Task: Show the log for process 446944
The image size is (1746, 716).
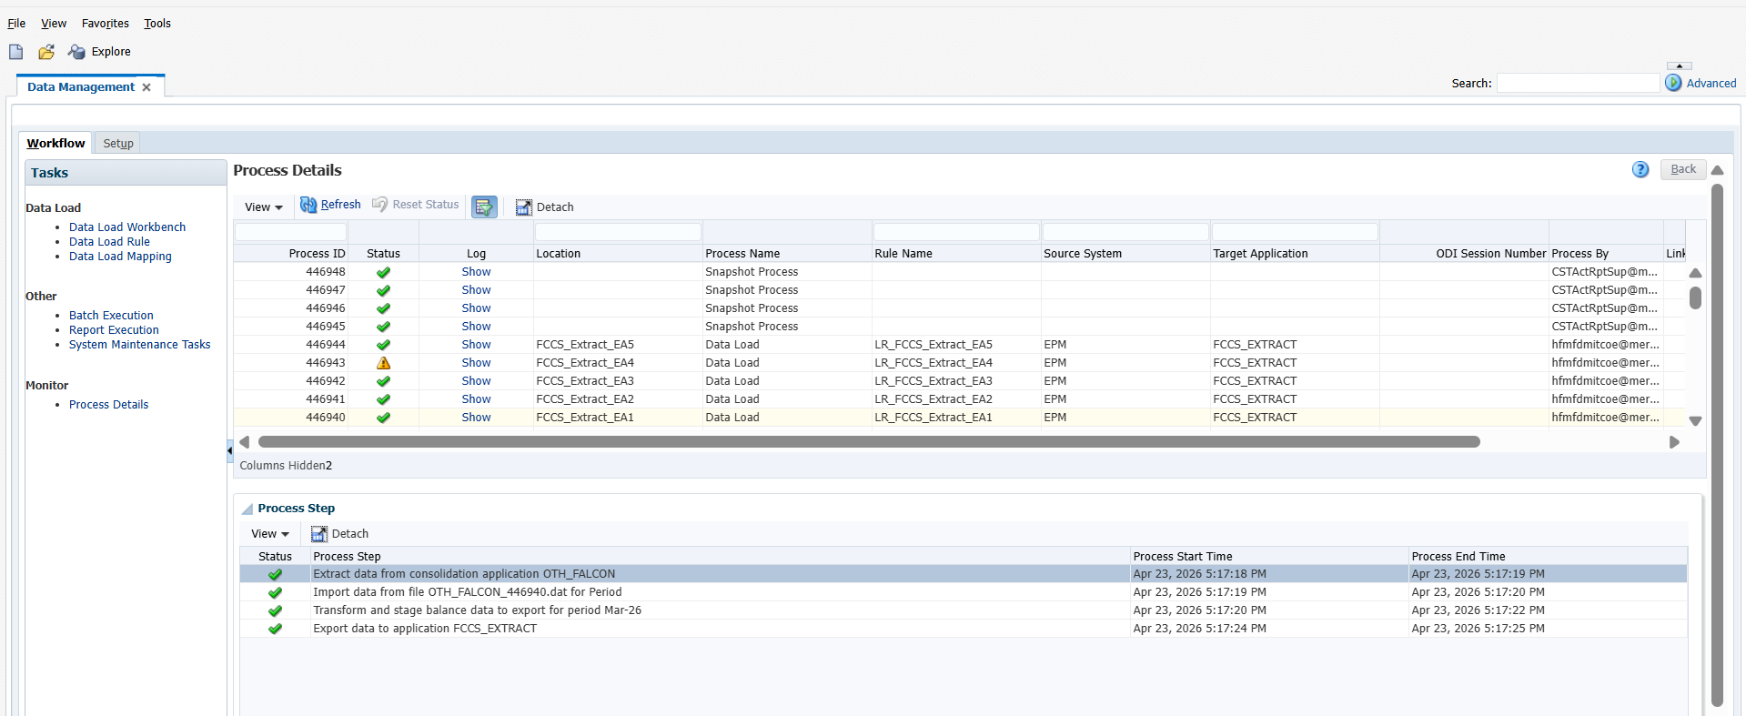Action: tap(476, 345)
